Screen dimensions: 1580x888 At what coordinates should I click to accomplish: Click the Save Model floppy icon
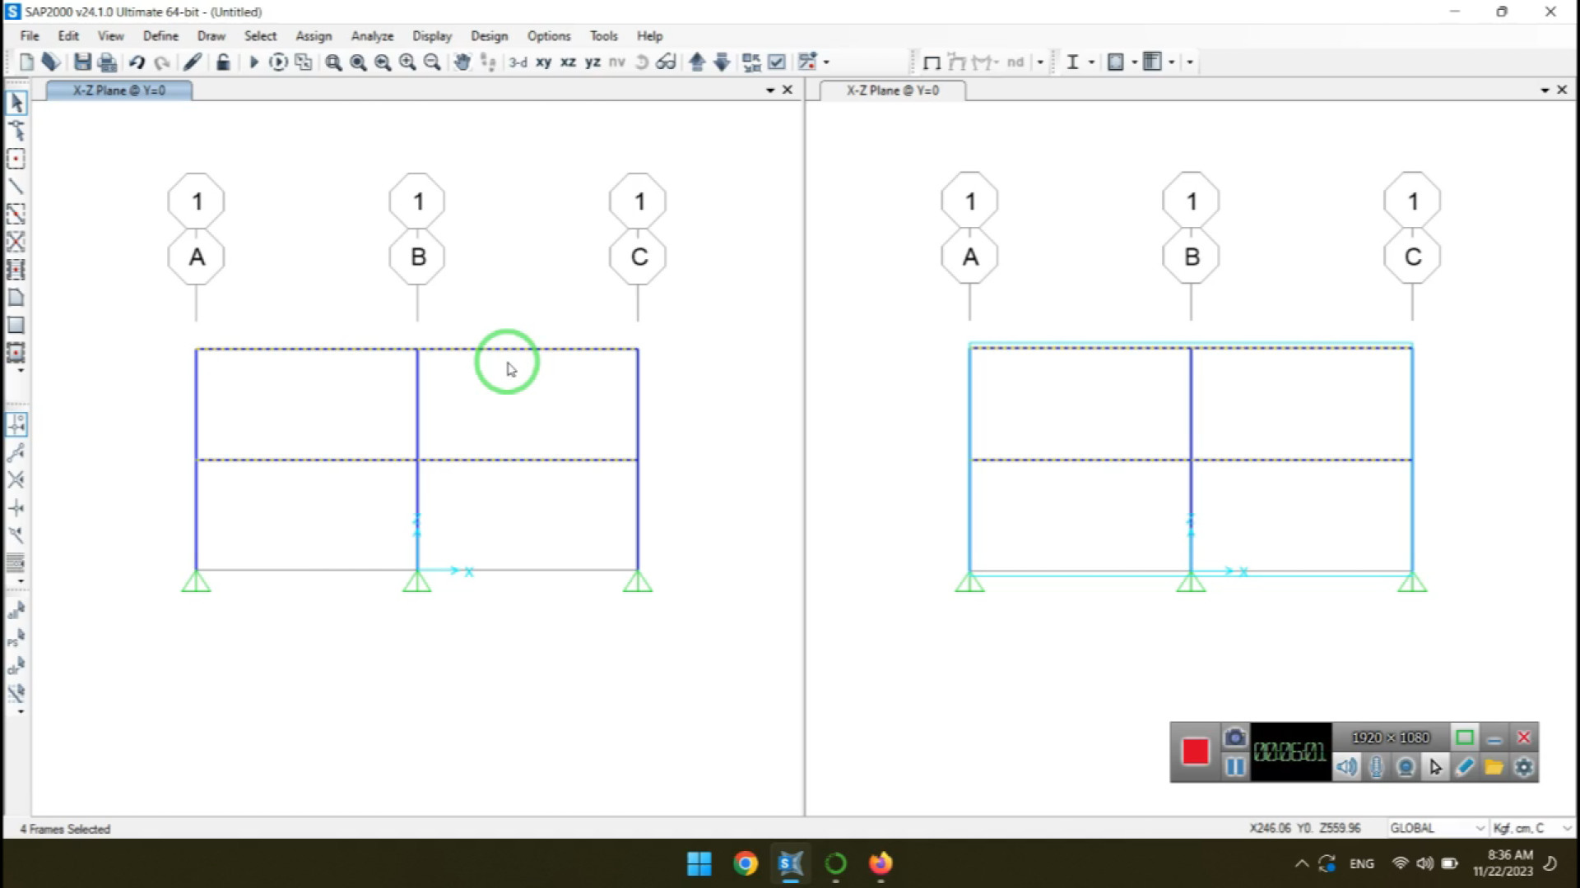tap(82, 62)
